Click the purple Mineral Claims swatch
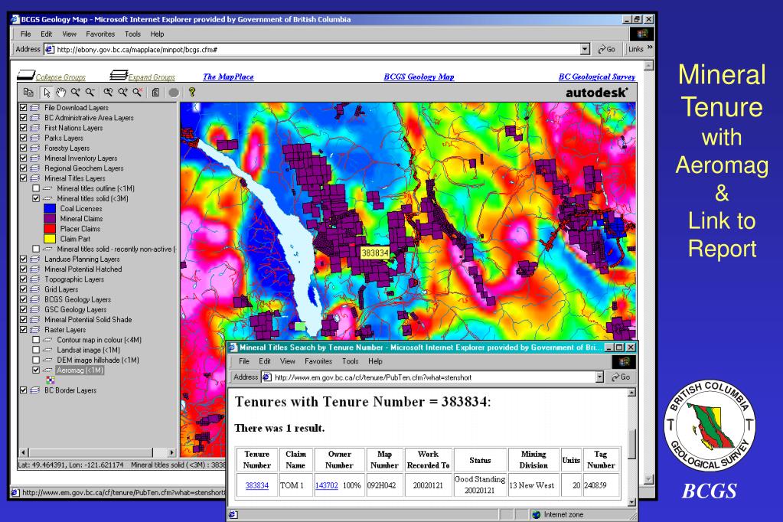Viewport: 783px width, 522px height. 50,219
